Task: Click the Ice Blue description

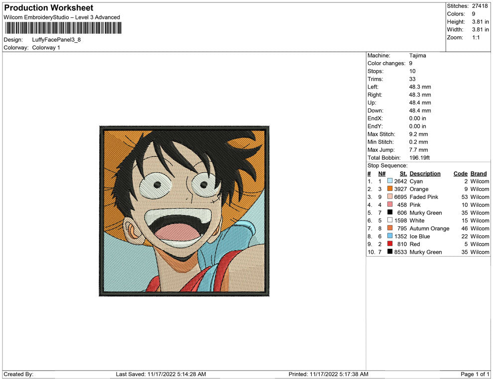Action: (x=420, y=236)
